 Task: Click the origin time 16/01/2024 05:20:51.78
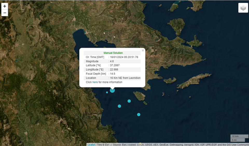(x=124, y=57)
